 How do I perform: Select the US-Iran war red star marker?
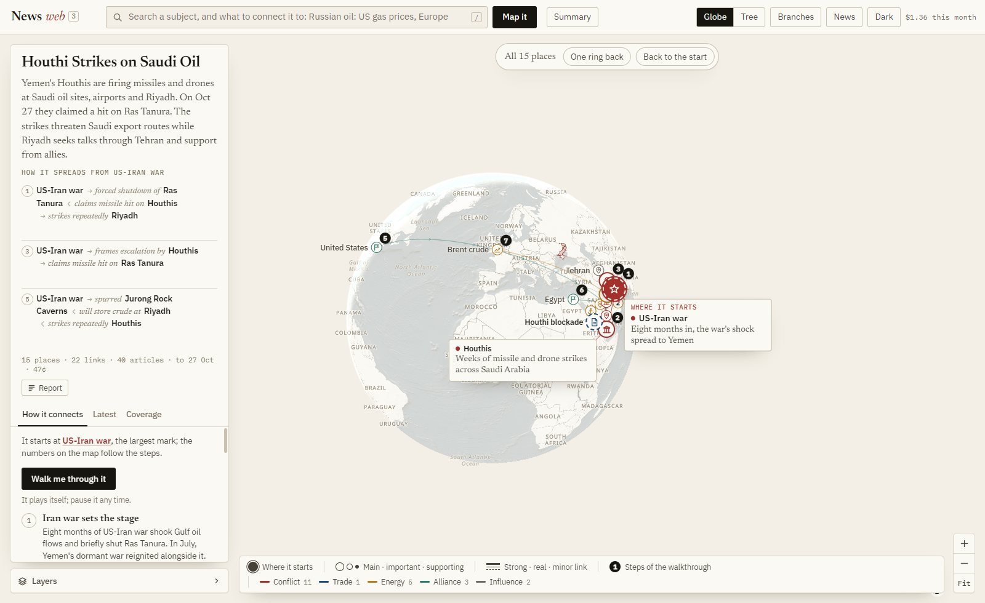614,289
